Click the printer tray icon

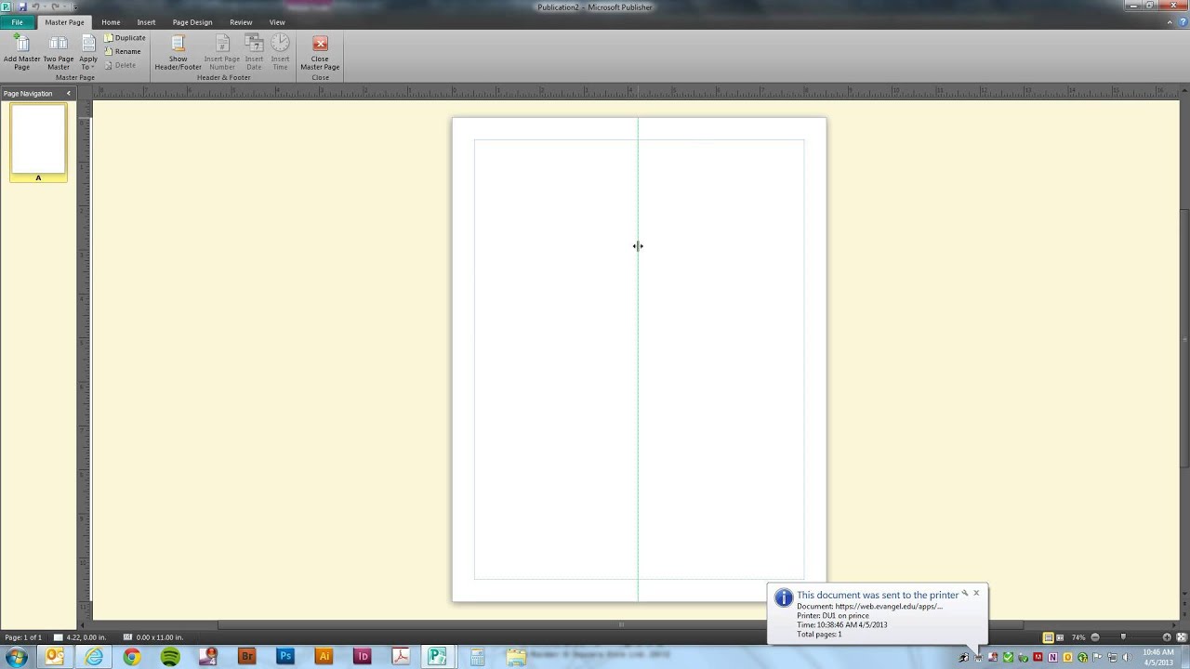pyautogui.click(x=978, y=658)
